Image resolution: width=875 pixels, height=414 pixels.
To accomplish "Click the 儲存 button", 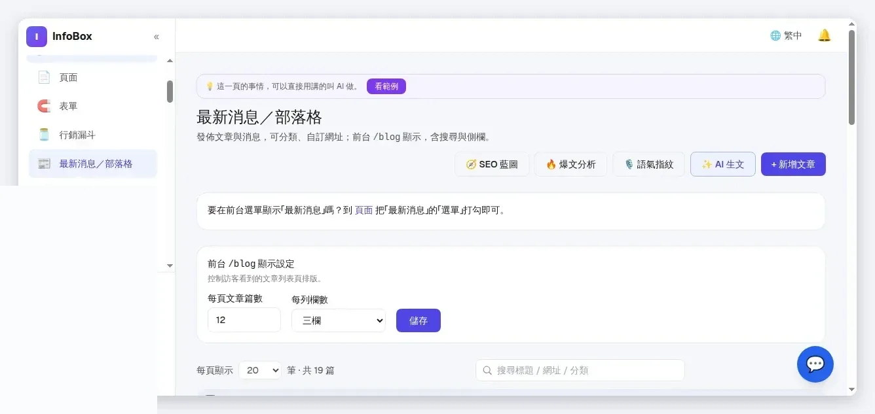I will pos(419,320).
